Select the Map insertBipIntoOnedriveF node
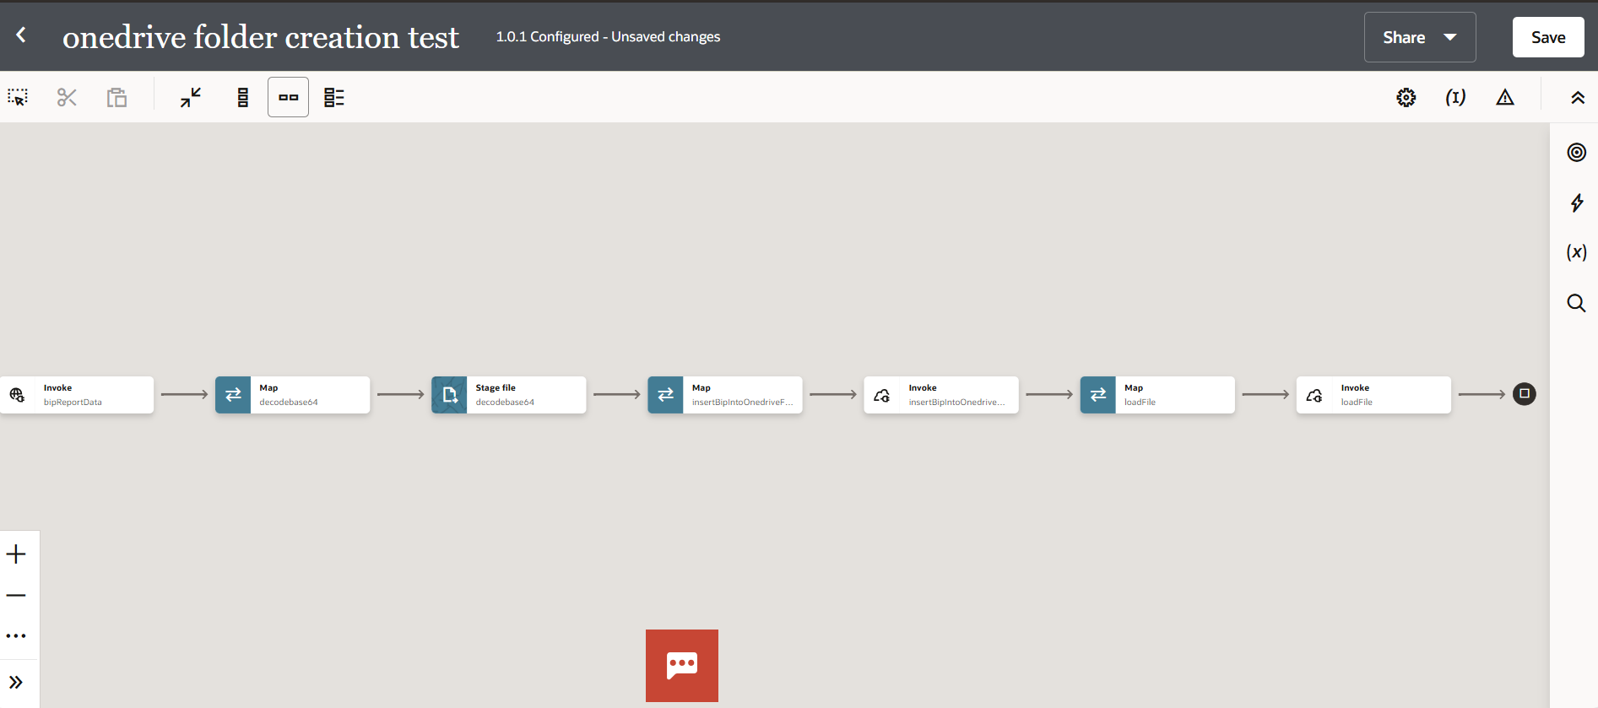1598x708 pixels. click(x=725, y=395)
